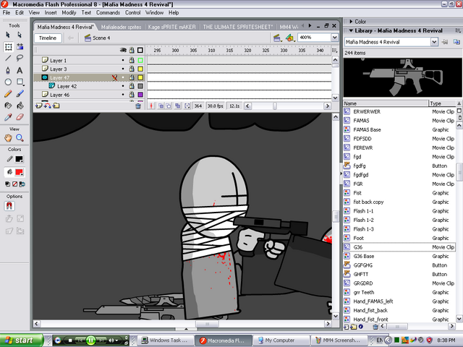Click the eye icon to hide all layers
Image resolution: width=463 pixels, height=347 pixels.
123,50
